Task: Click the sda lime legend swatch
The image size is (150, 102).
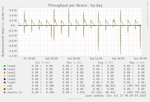Action: coord(5,86)
